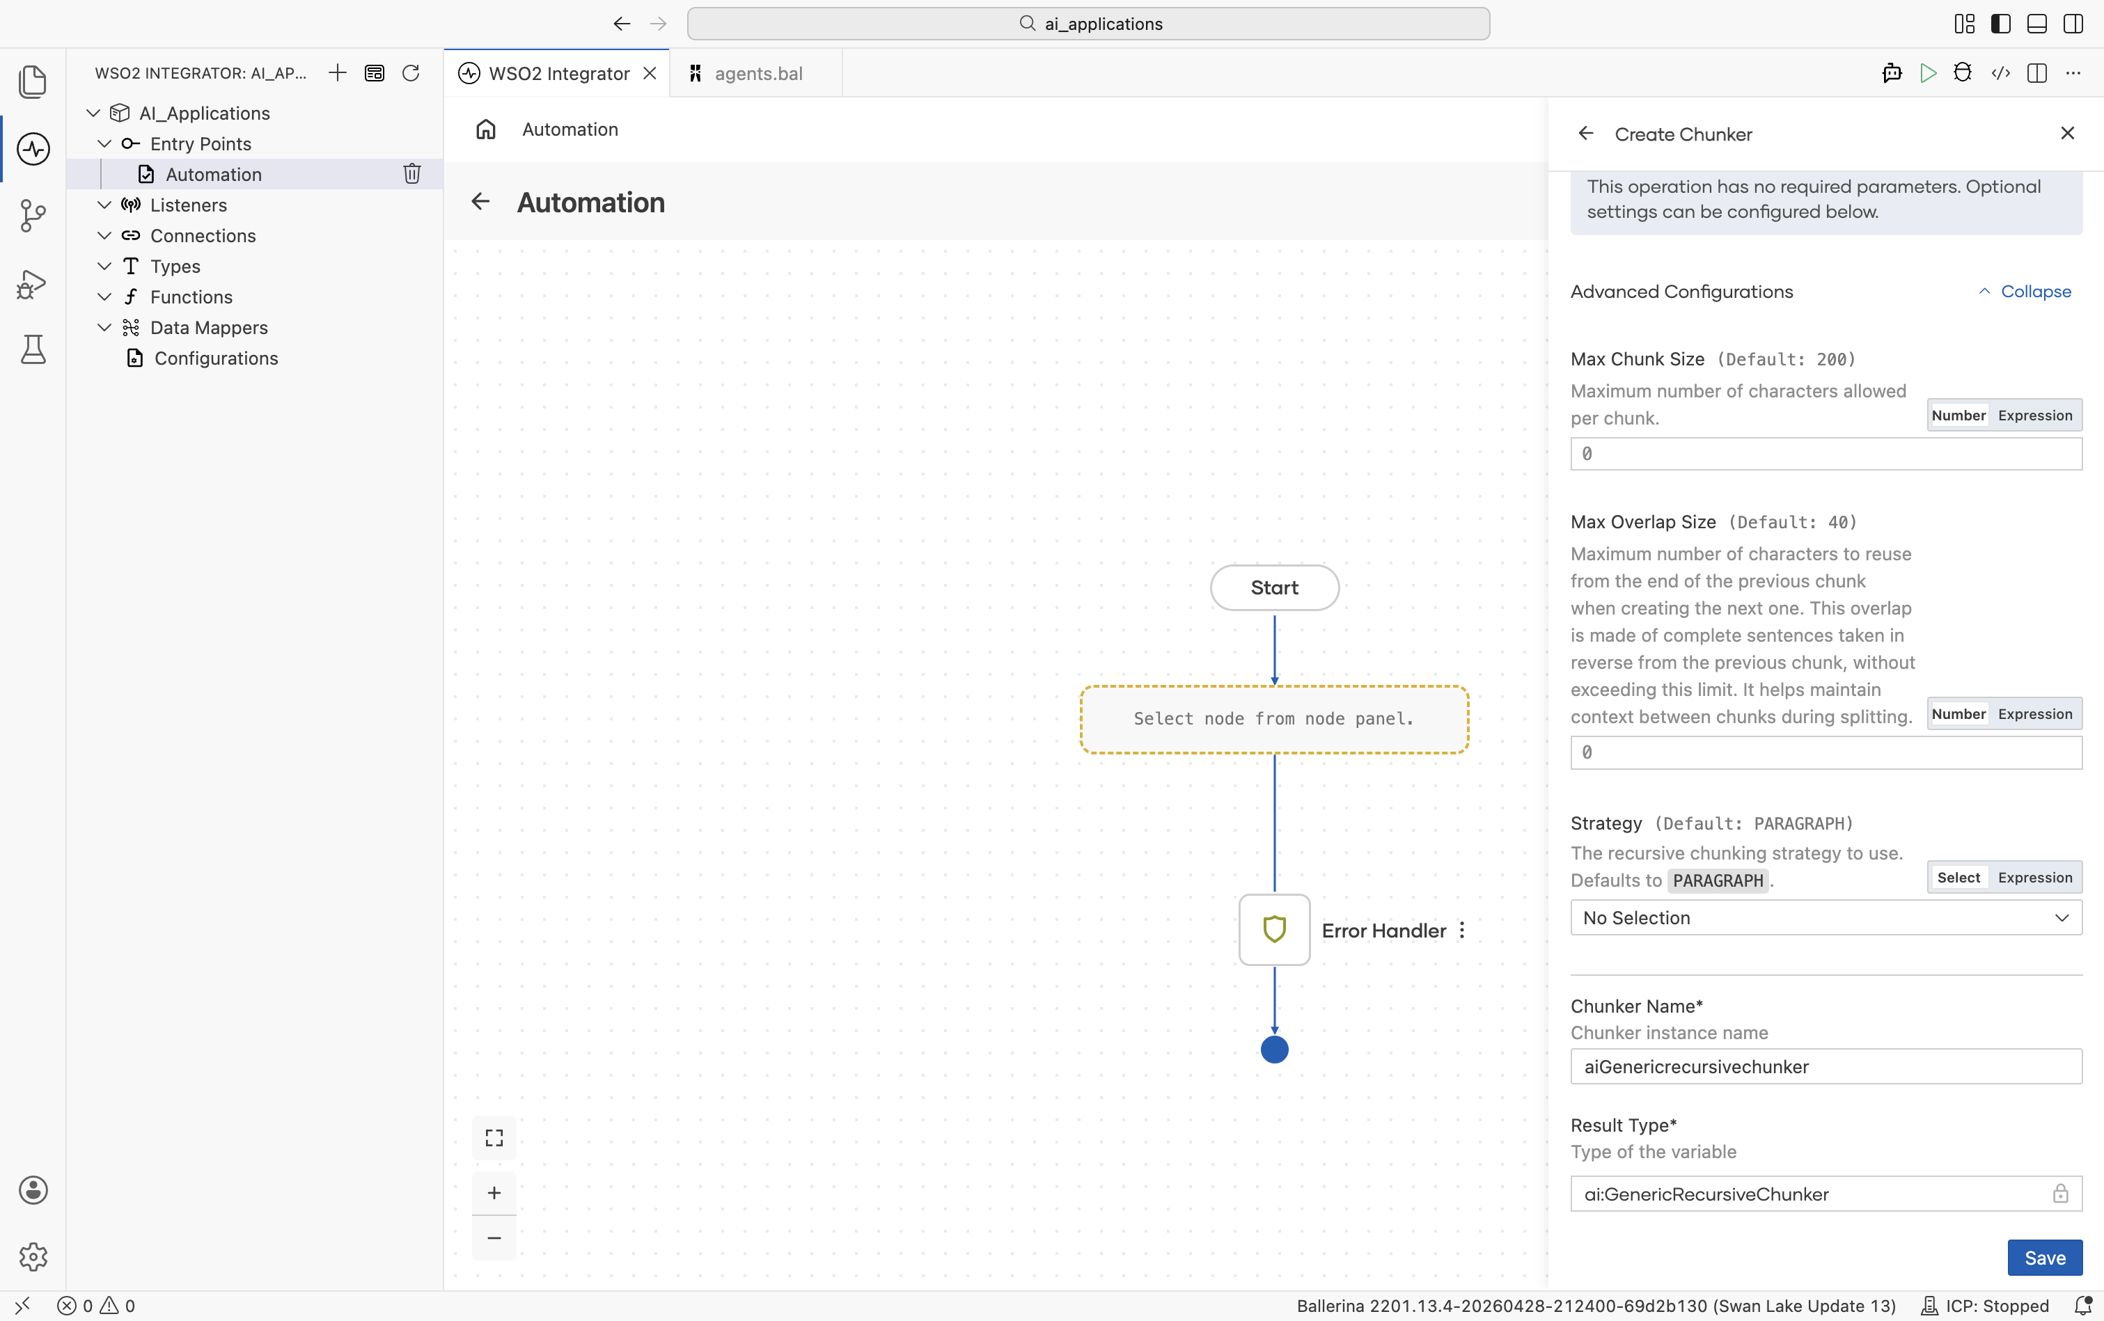Customize layout icon in title bar

pyautogui.click(x=1964, y=24)
